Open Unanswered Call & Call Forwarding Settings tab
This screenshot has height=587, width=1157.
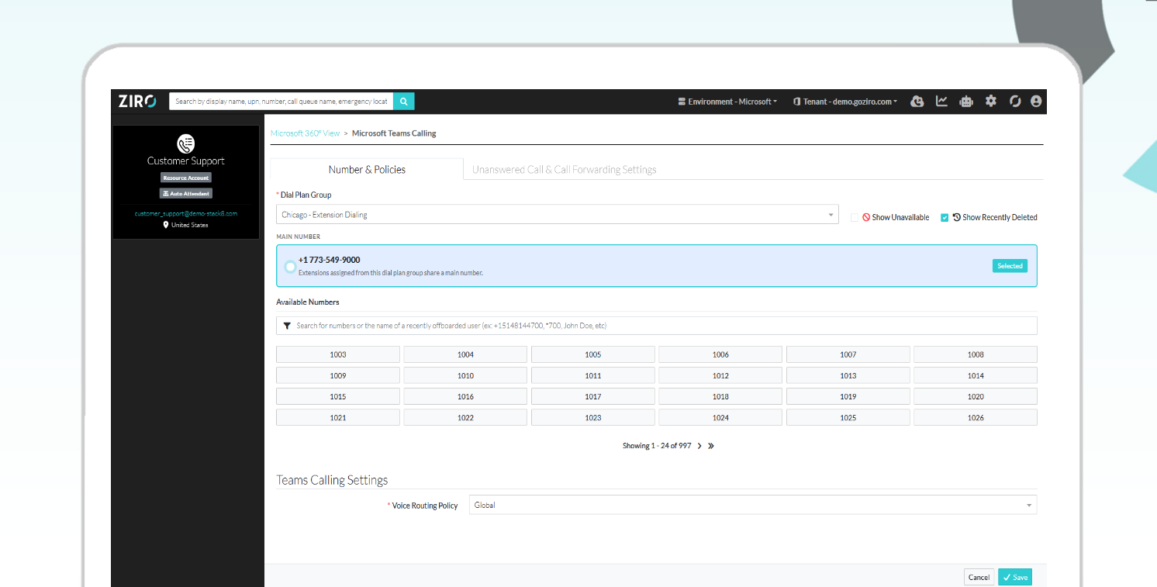(x=565, y=169)
